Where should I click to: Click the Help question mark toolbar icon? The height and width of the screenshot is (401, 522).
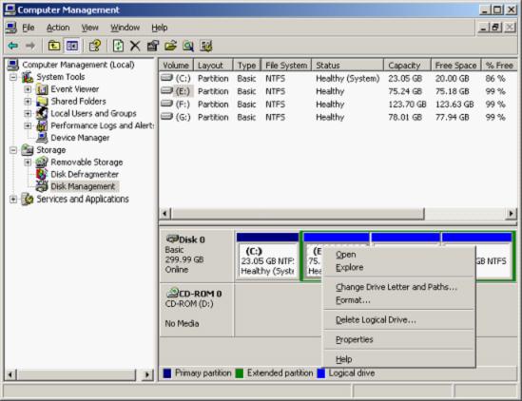click(x=95, y=46)
